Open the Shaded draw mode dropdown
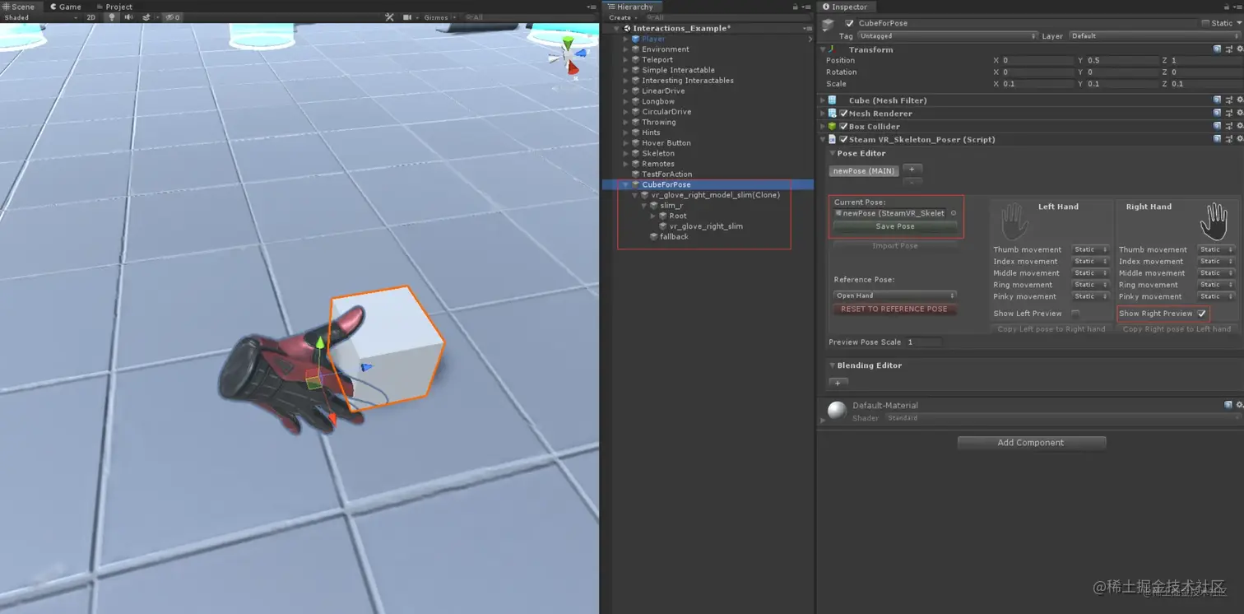The image size is (1244, 614). point(40,17)
